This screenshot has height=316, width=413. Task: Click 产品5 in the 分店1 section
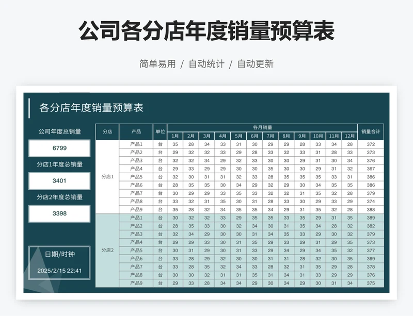click(x=136, y=177)
